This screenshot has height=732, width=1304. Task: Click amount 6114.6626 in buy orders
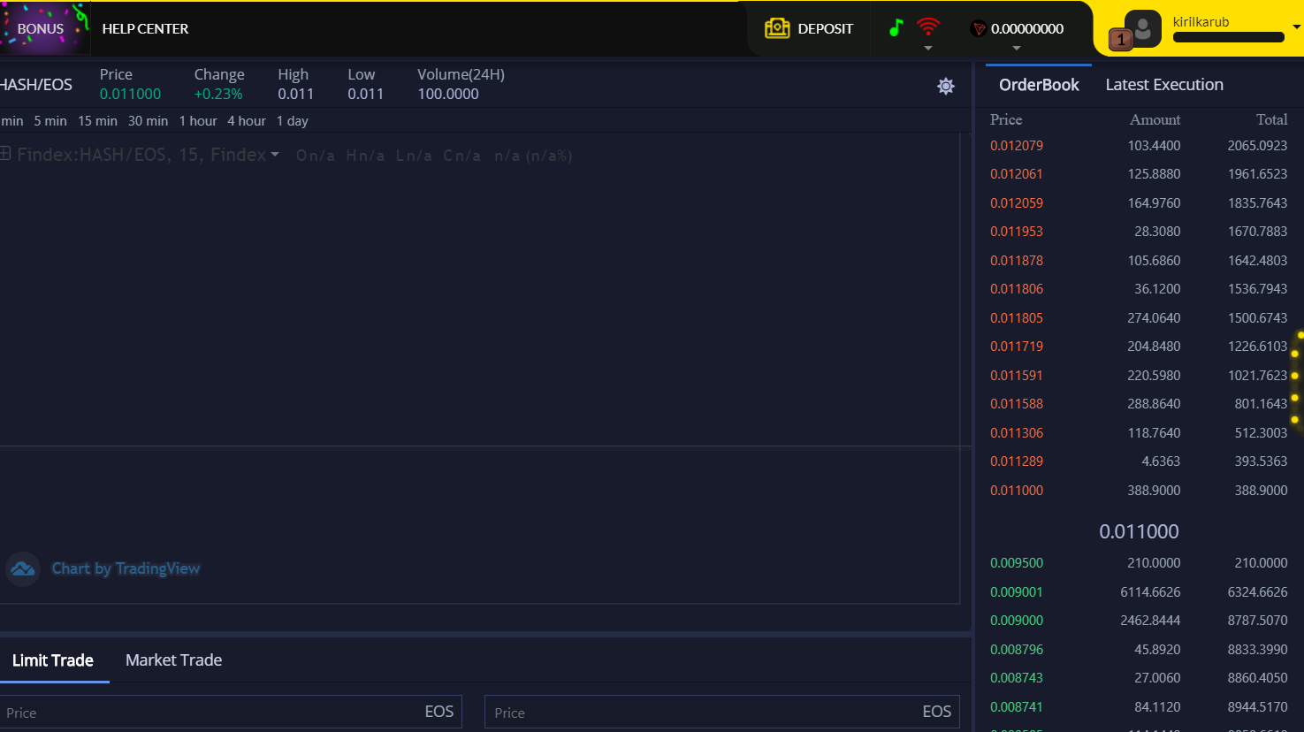[1150, 592]
